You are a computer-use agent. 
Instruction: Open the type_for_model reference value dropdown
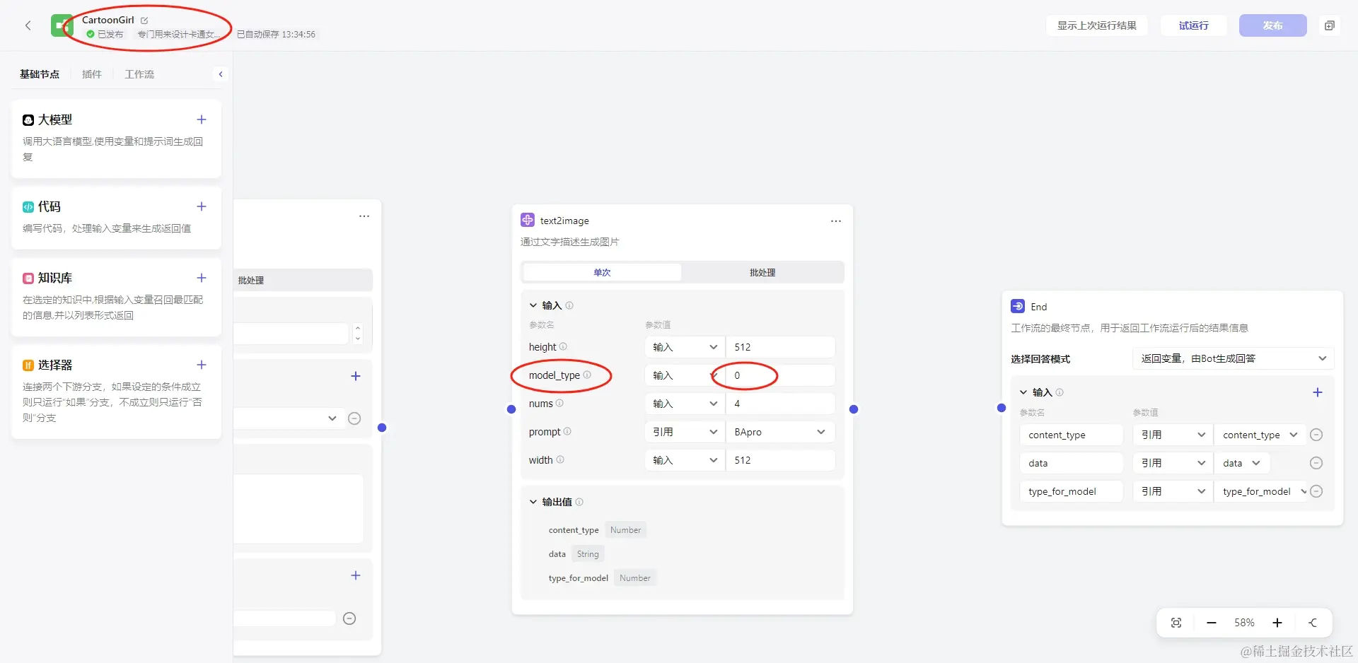coord(1260,491)
